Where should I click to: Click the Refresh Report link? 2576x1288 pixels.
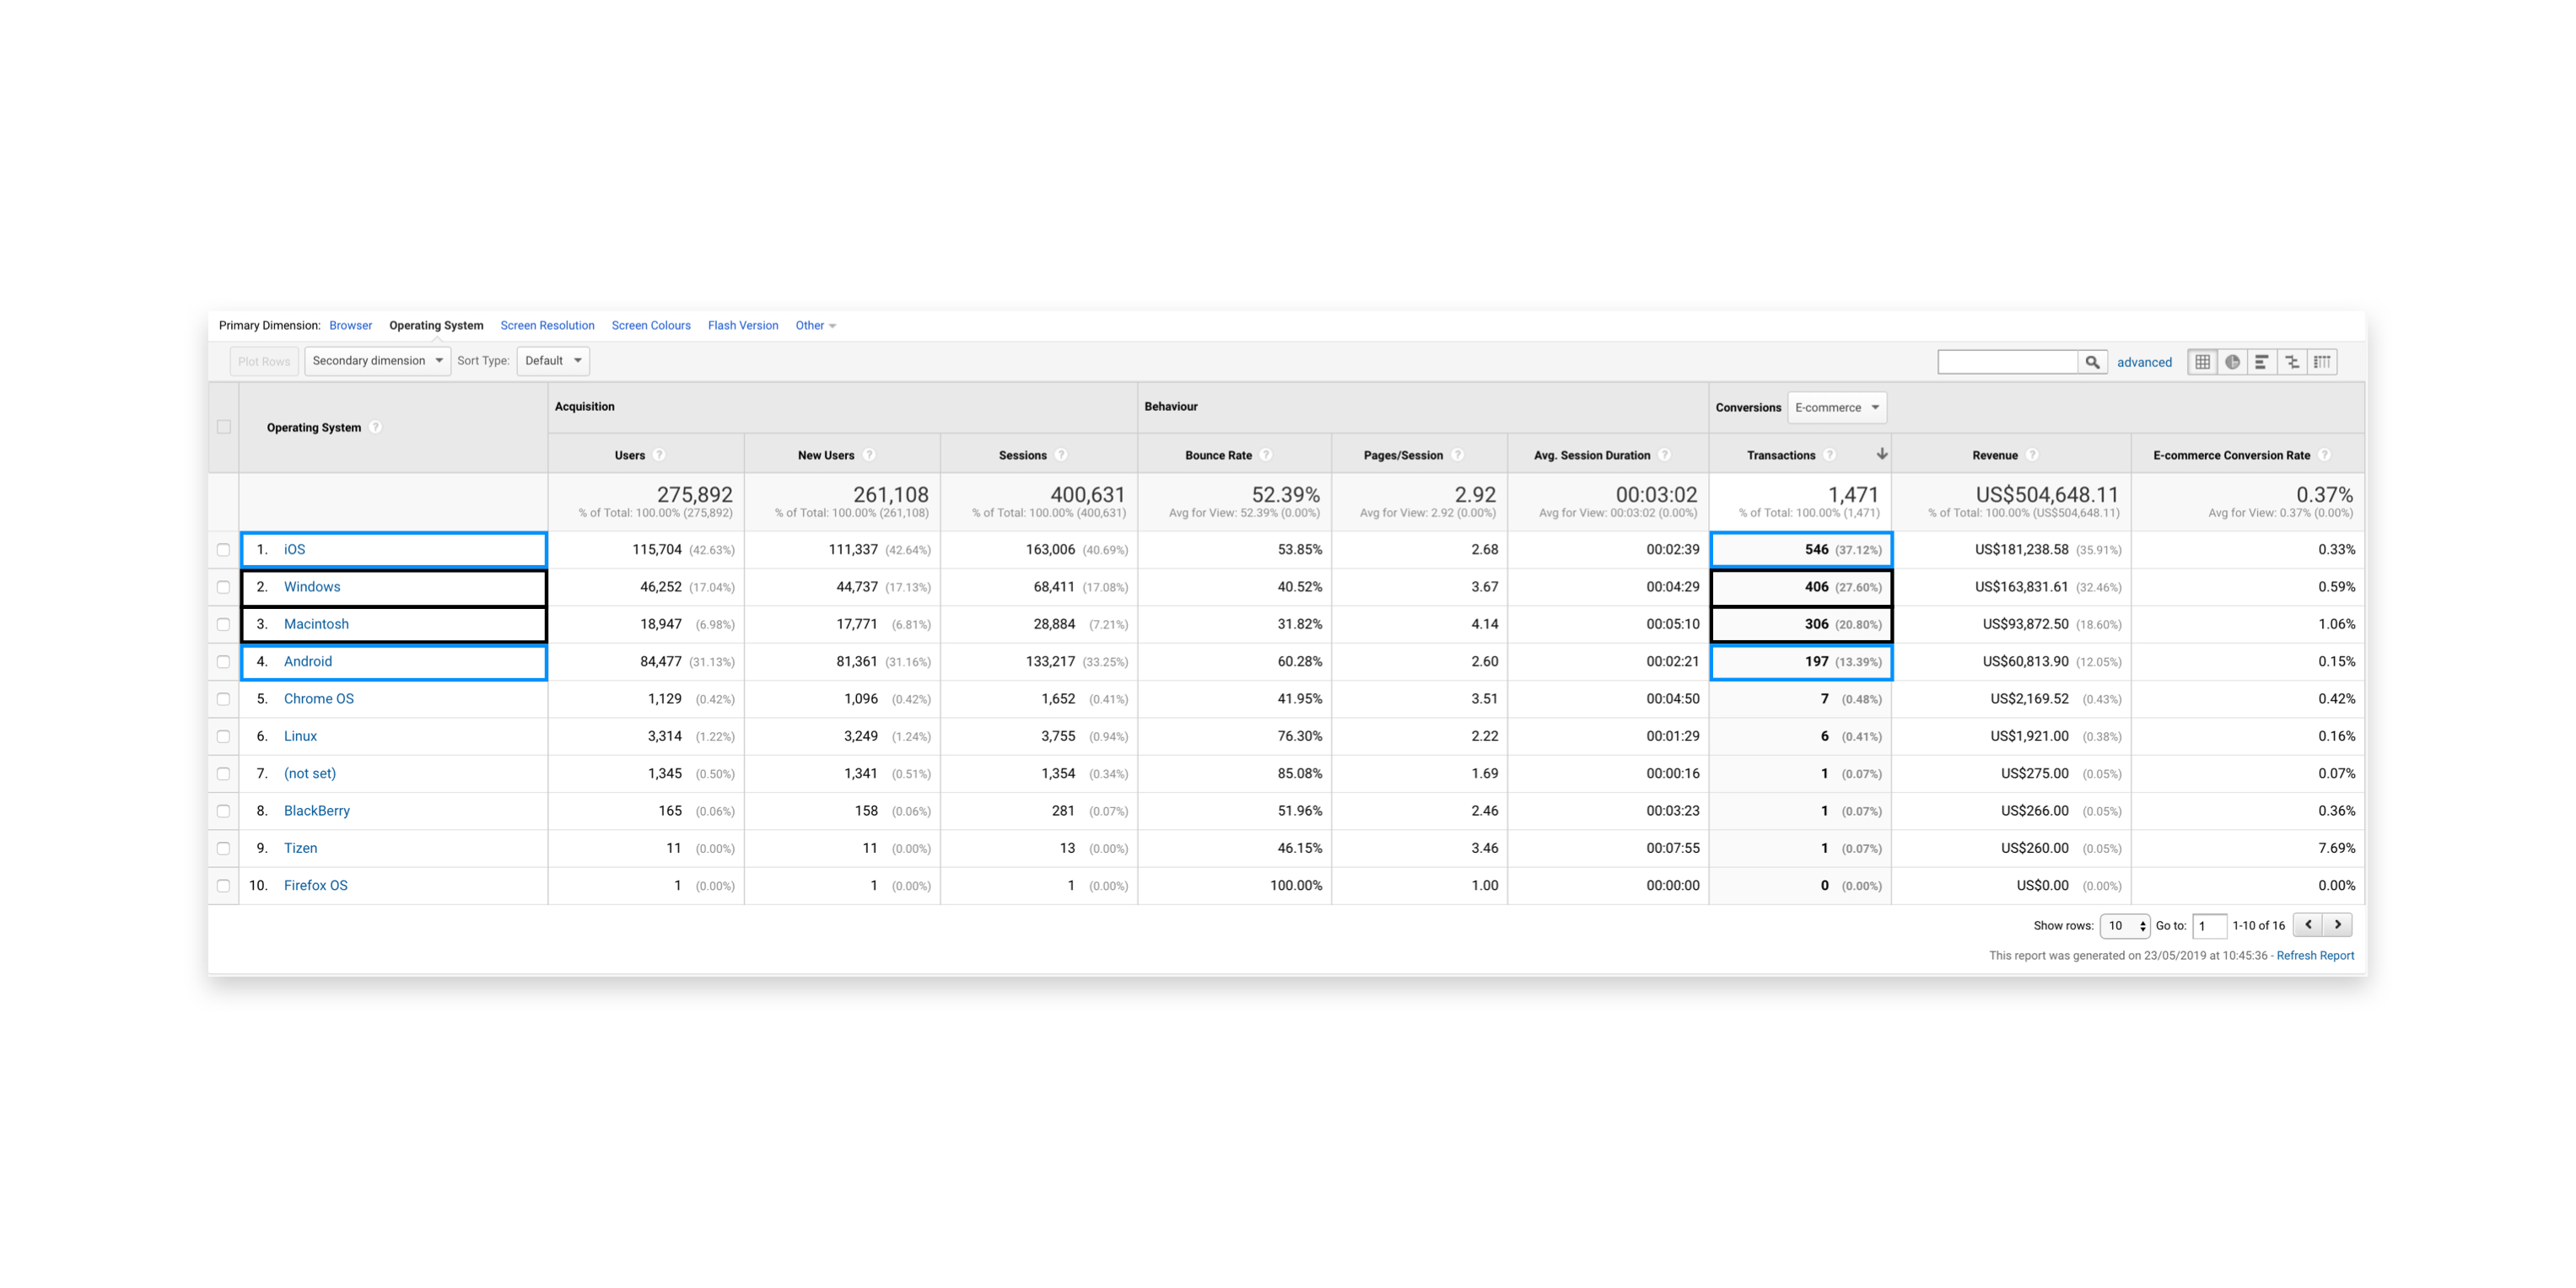[x=2315, y=956]
